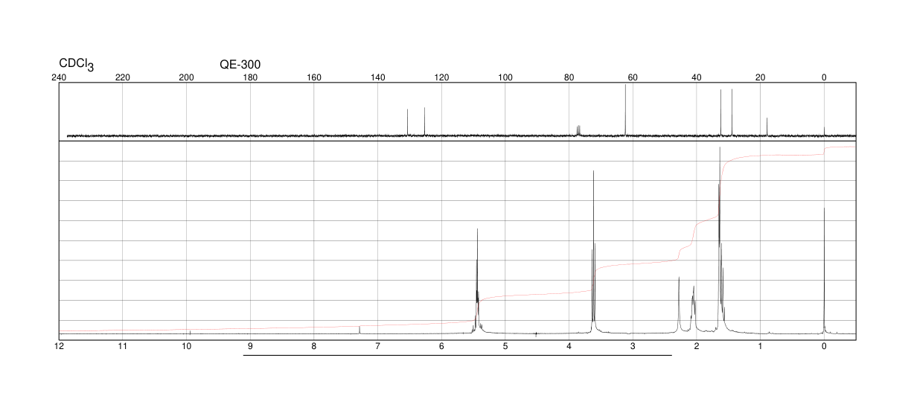
Task: Click the 11 ppm label on proton axis
Action: tap(123, 346)
